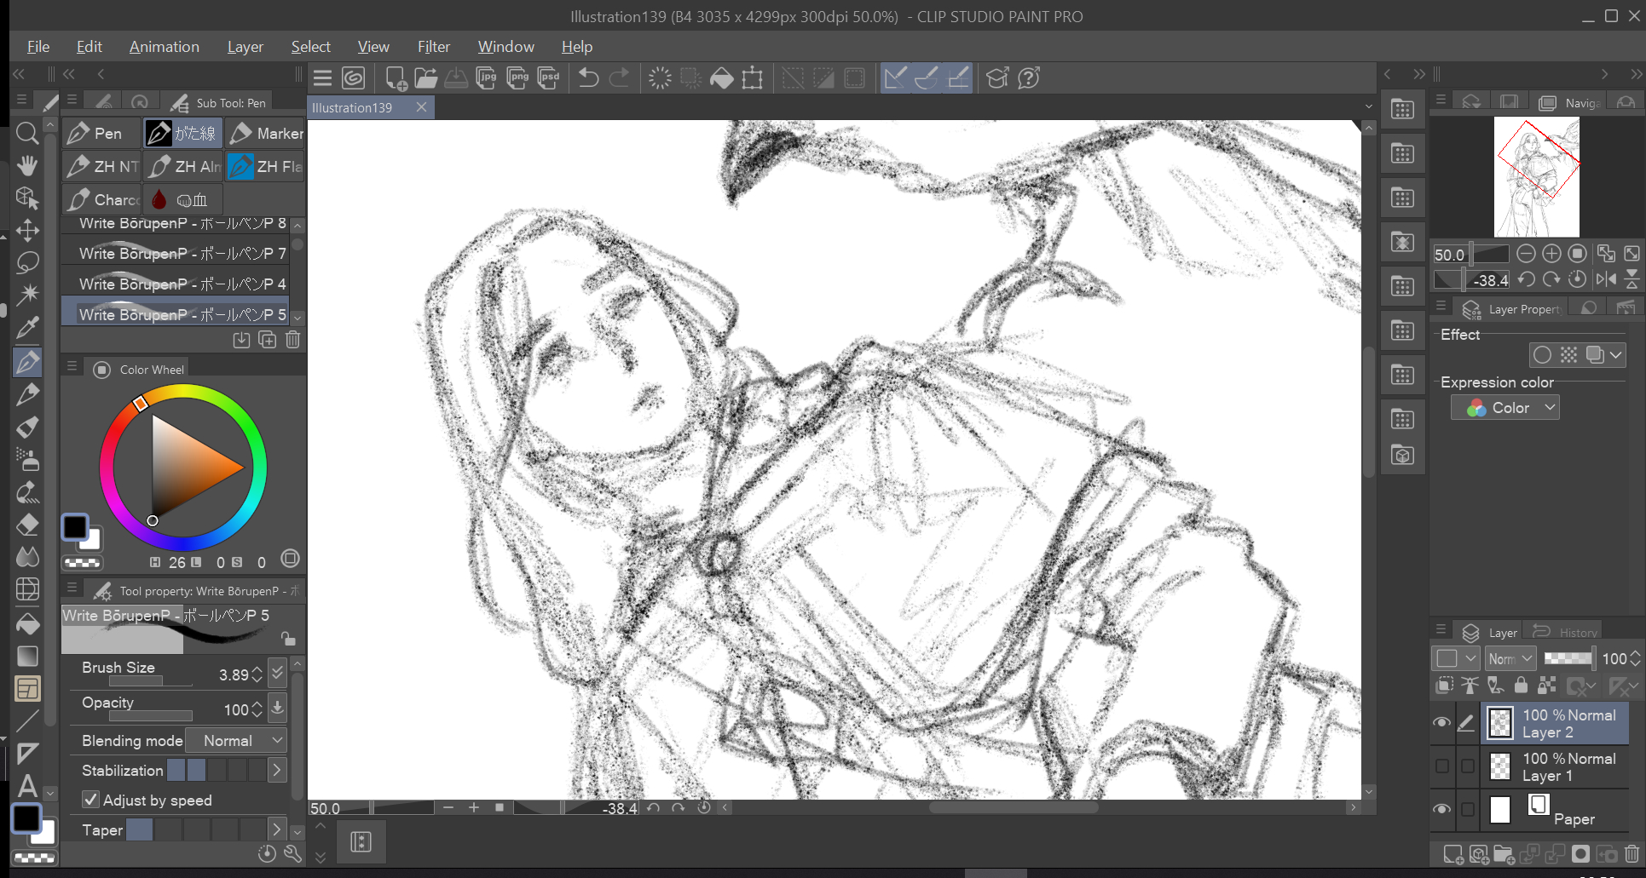
Task: Click the Flip Horizontal navigator icon
Action: [x=1606, y=279]
